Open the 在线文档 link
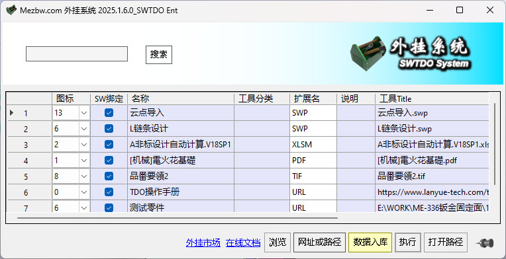Image resolution: width=506 pixels, height=259 pixels. tap(243, 242)
